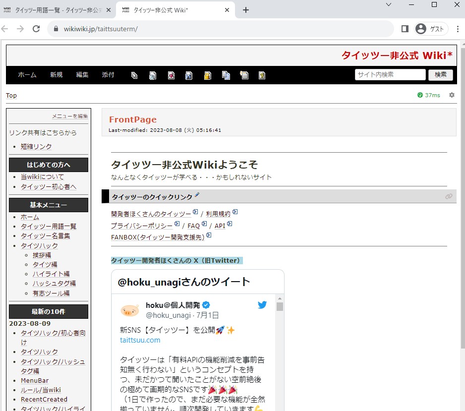Click the yellow padlock icon in toolbar
This screenshot has width=465, height=411.
pos(207,75)
